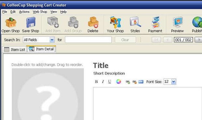202x120 pixels.
Task: Go to next record button
Action: (198, 40)
